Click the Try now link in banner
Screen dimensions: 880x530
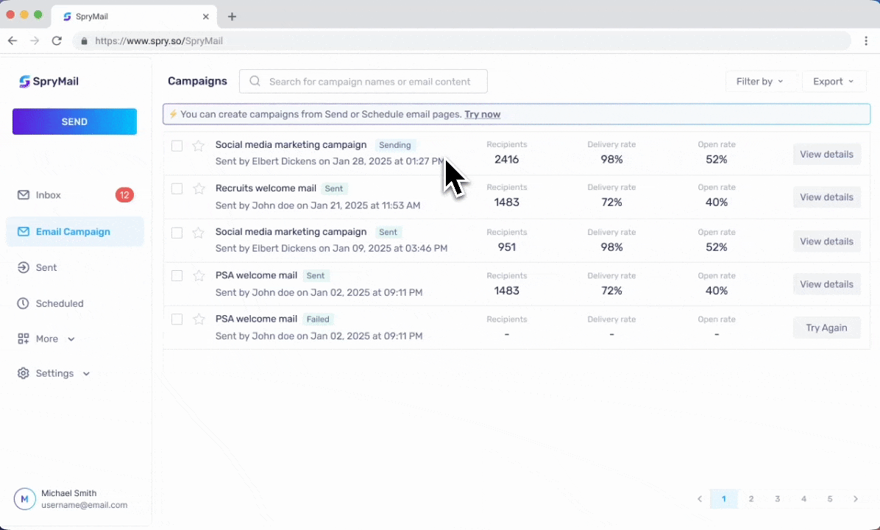click(482, 114)
